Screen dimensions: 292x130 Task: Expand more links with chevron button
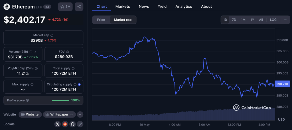point(80,114)
